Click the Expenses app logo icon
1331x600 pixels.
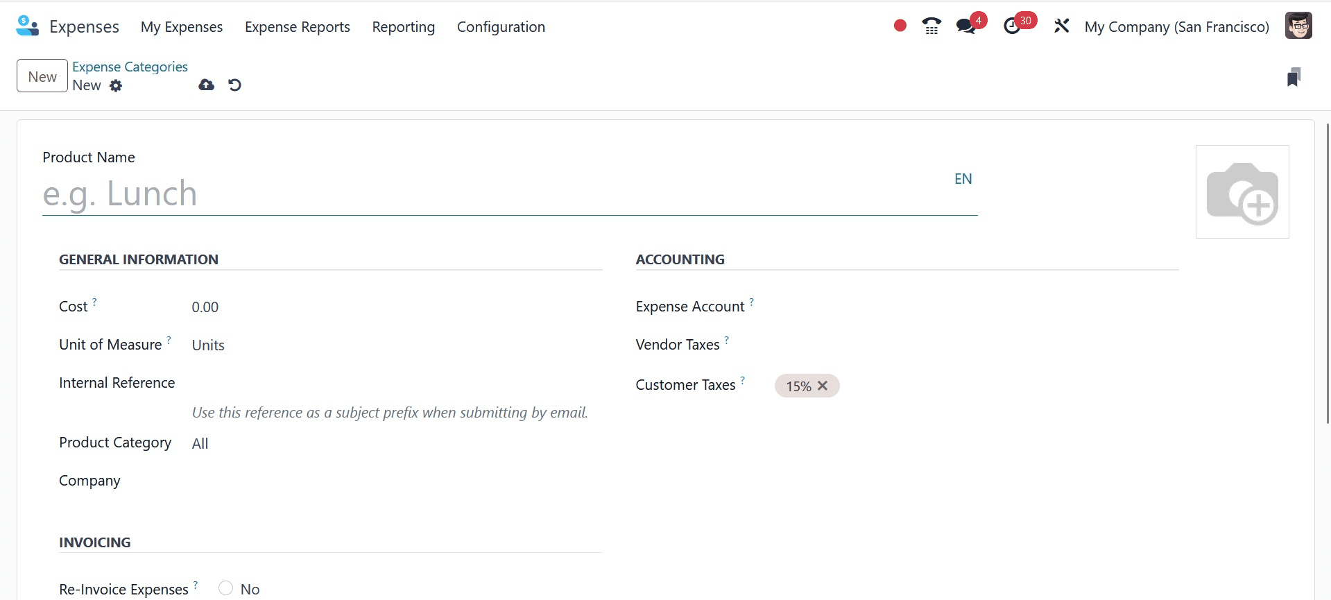tap(27, 26)
